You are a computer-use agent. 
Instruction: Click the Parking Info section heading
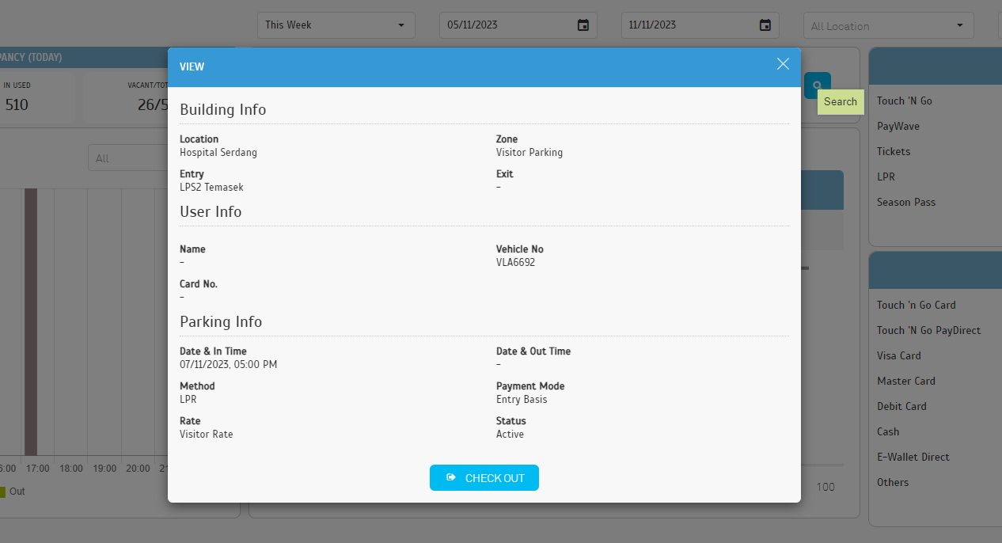[221, 321]
